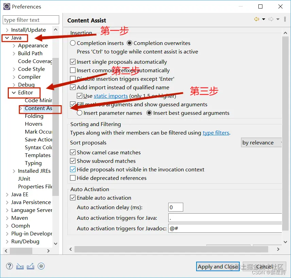Select Insert best guessed arguments option

(x=149, y=113)
